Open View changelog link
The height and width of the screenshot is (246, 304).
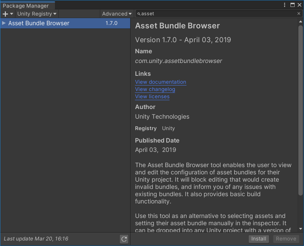pyautogui.click(x=155, y=89)
